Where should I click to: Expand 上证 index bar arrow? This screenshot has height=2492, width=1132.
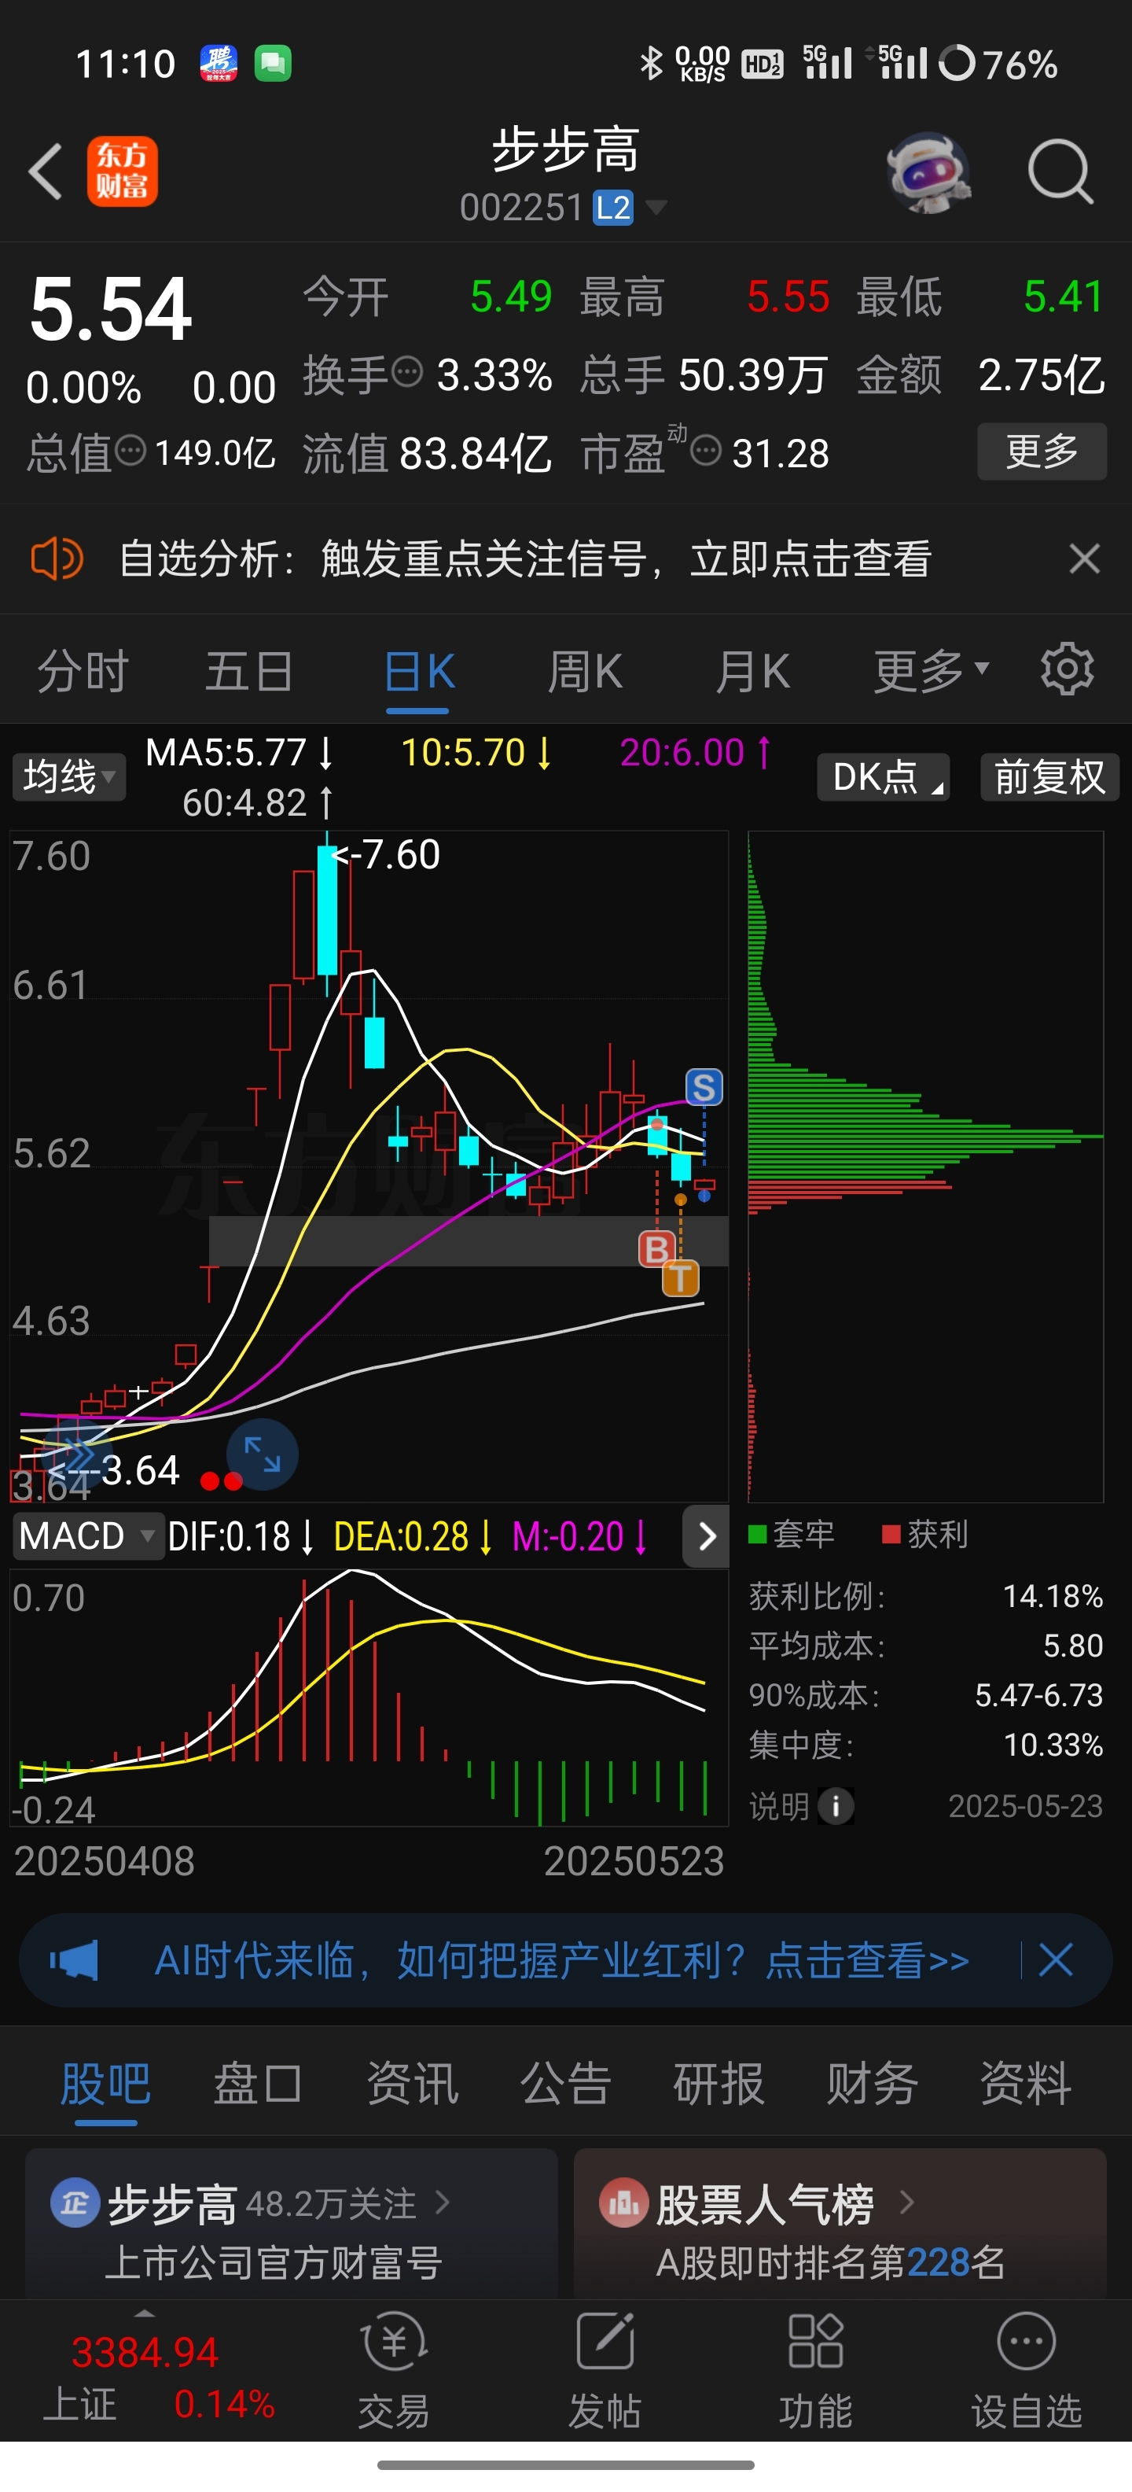[144, 2314]
